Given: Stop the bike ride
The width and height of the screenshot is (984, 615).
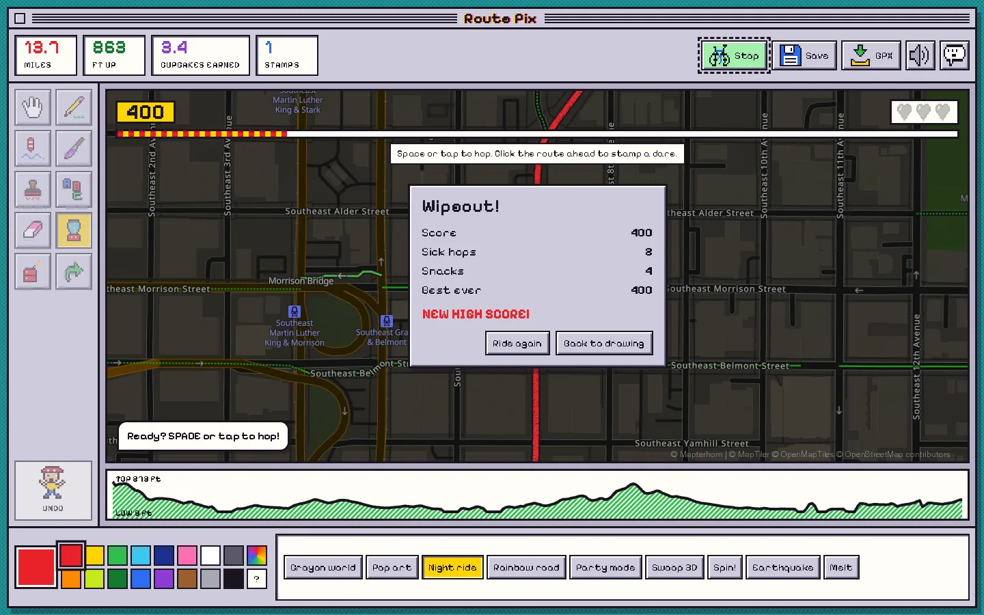Looking at the screenshot, I should (734, 55).
